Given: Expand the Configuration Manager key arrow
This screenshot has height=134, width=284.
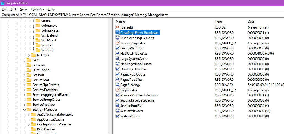Looking at the screenshot, I should 29,124.
